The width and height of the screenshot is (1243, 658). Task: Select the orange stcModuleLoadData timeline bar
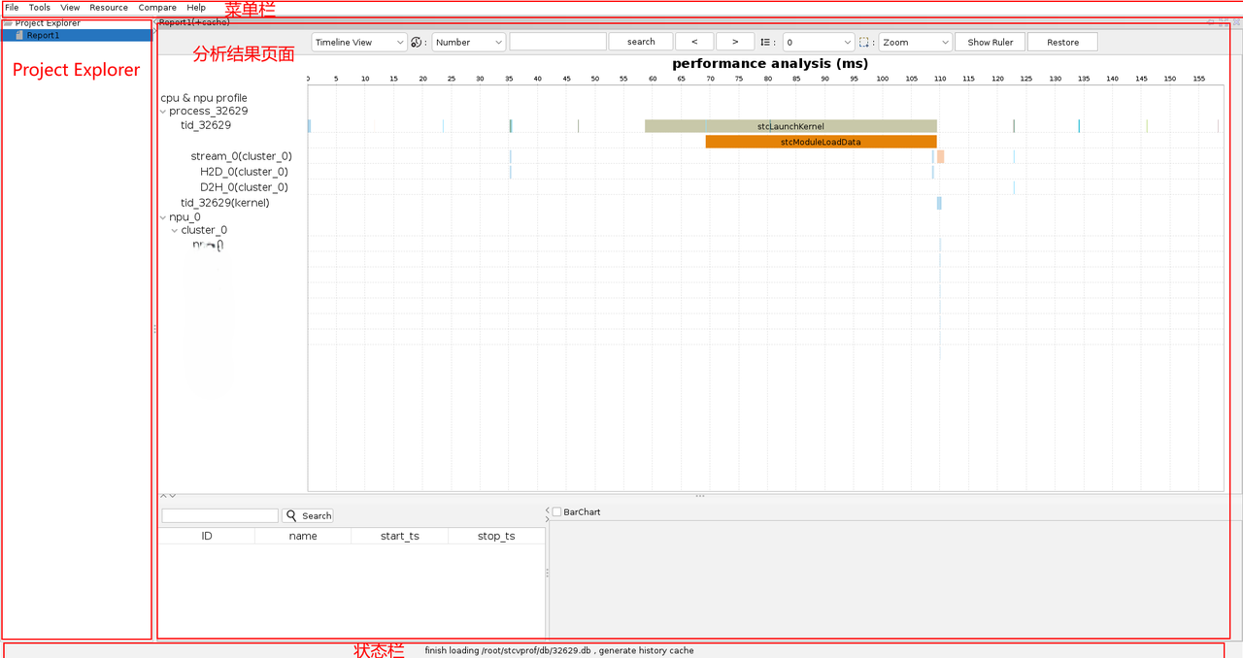coord(821,142)
